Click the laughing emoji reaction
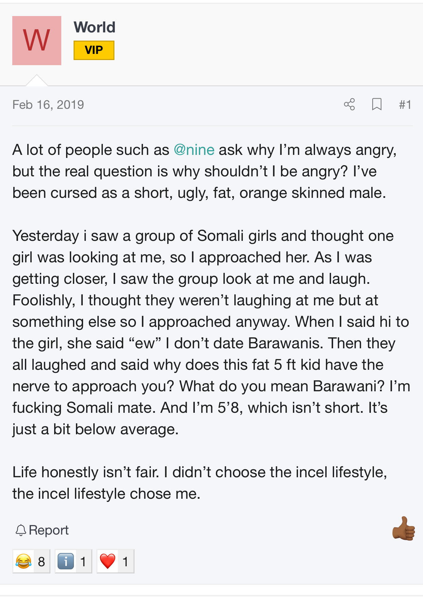The width and height of the screenshot is (423, 597). [x=23, y=561]
